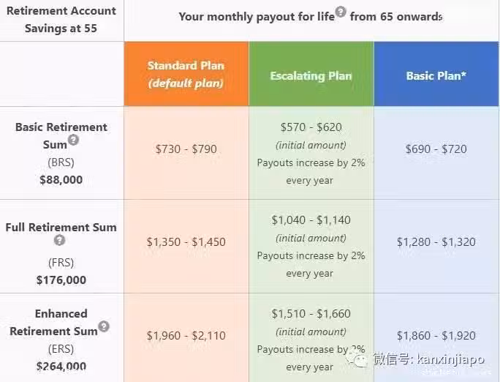
Task: Click the $570 - $620 Escalating payout
Action: tap(311, 127)
